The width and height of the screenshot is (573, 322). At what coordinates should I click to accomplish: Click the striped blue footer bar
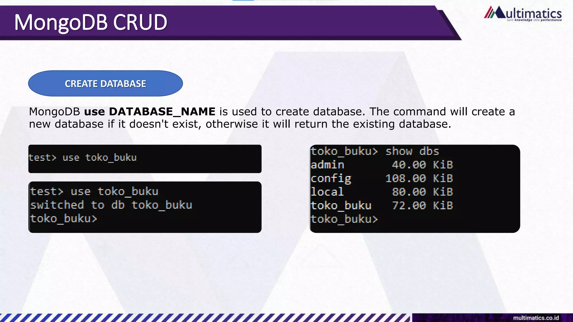(x=204, y=318)
